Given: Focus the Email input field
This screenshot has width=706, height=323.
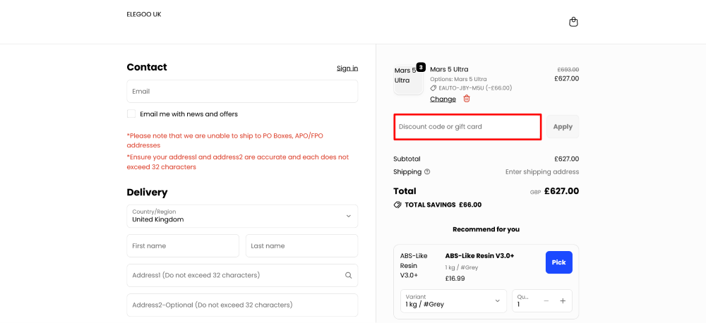Looking at the screenshot, I should click(x=242, y=91).
